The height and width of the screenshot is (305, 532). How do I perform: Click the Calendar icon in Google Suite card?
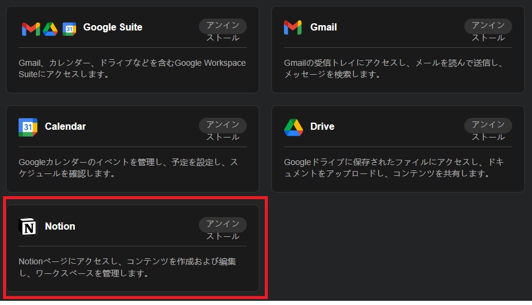pos(69,29)
